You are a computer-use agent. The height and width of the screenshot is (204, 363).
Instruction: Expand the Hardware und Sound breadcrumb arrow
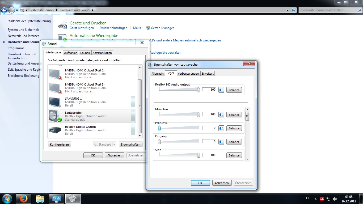(92, 10)
